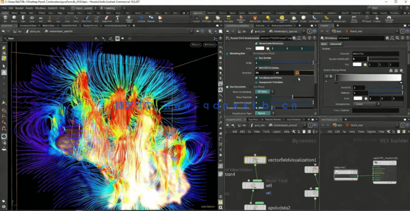
Task: Toggle the Use Smoke checkbox
Action: [x=256, y=58]
